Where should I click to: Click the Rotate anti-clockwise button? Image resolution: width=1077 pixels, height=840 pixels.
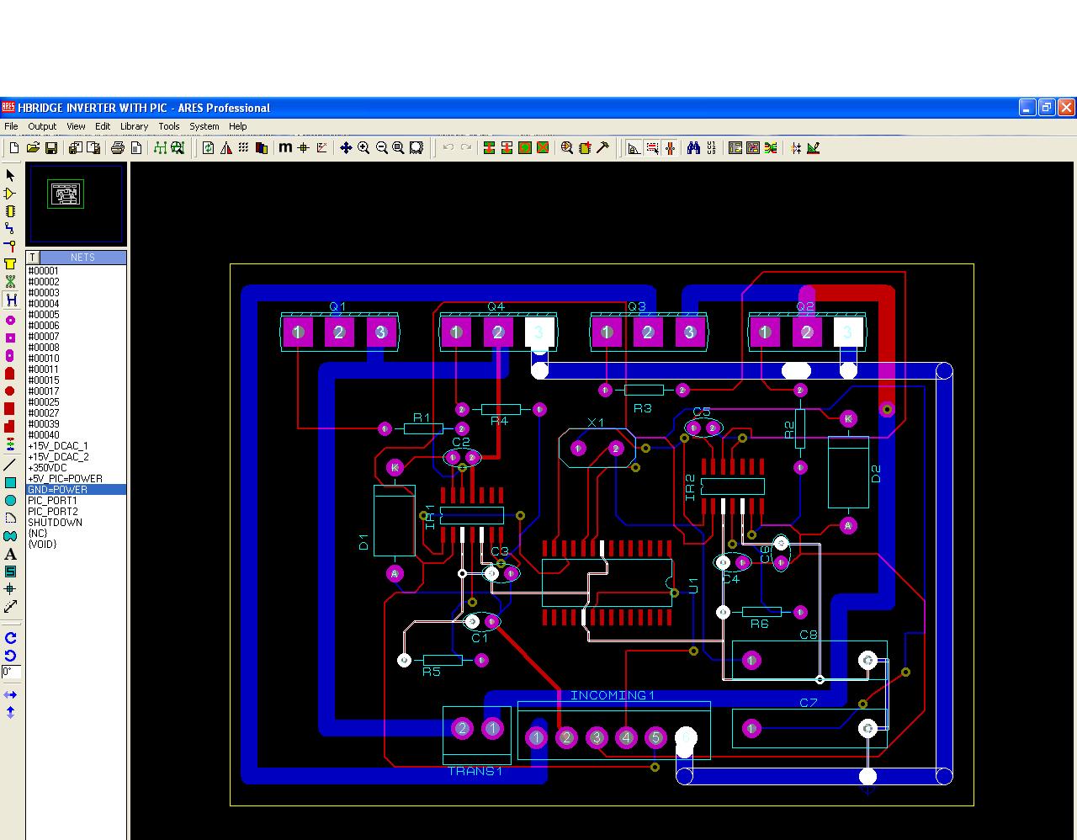pyautogui.click(x=10, y=656)
